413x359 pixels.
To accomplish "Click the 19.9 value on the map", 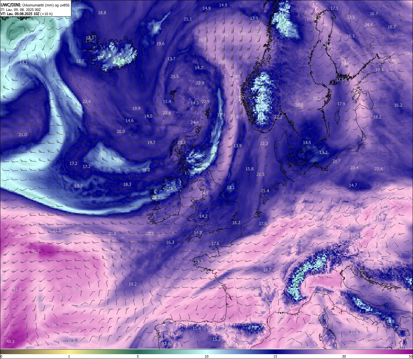I will click(x=136, y=108).
